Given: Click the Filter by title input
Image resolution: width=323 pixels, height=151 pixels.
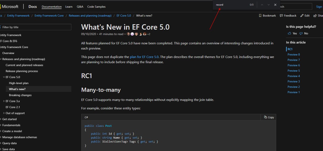Looking at the screenshot, I should click(x=35, y=27).
